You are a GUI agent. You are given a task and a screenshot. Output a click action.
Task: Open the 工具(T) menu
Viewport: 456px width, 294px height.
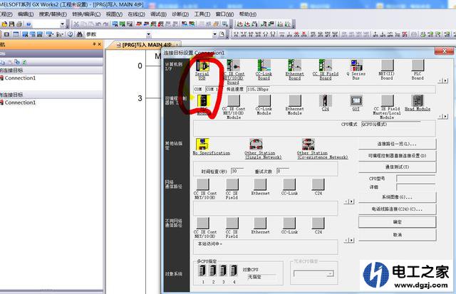coord(202,14)
